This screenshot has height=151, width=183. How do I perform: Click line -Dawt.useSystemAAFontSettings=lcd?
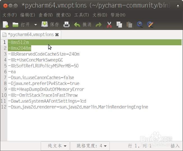[47, 101]
